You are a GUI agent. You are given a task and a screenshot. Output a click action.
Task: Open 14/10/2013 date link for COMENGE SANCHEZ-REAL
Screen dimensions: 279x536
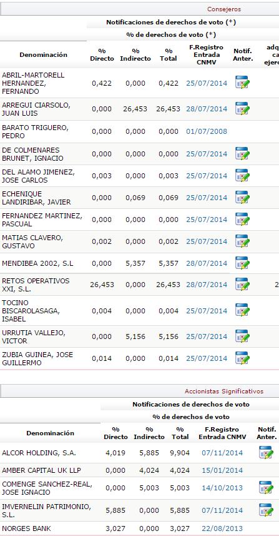point(222,488)
